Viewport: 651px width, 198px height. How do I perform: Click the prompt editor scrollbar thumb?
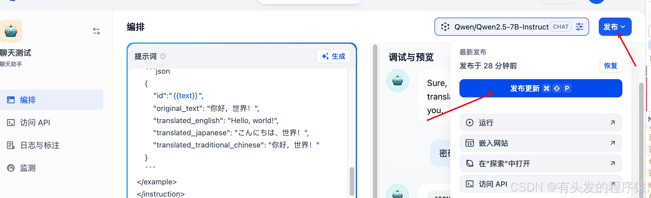[x=352, y=181]
